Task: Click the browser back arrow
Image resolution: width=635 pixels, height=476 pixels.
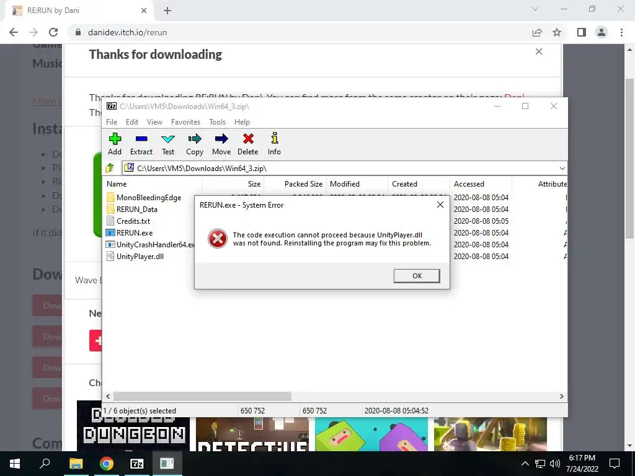Action: (x=14, y=32)
